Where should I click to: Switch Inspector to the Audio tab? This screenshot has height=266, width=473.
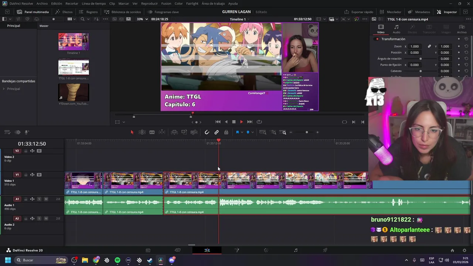[x=396, y=29]
